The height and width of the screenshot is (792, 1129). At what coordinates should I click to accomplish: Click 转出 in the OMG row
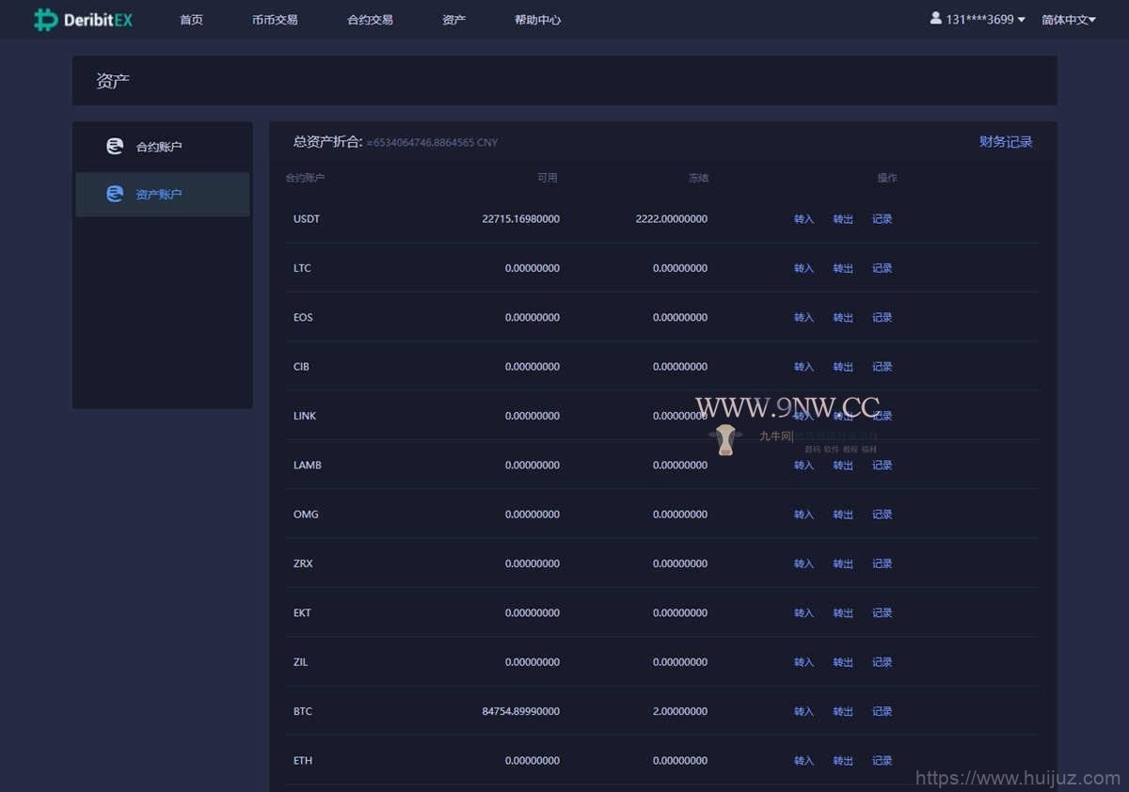click(x=843, y=515)
